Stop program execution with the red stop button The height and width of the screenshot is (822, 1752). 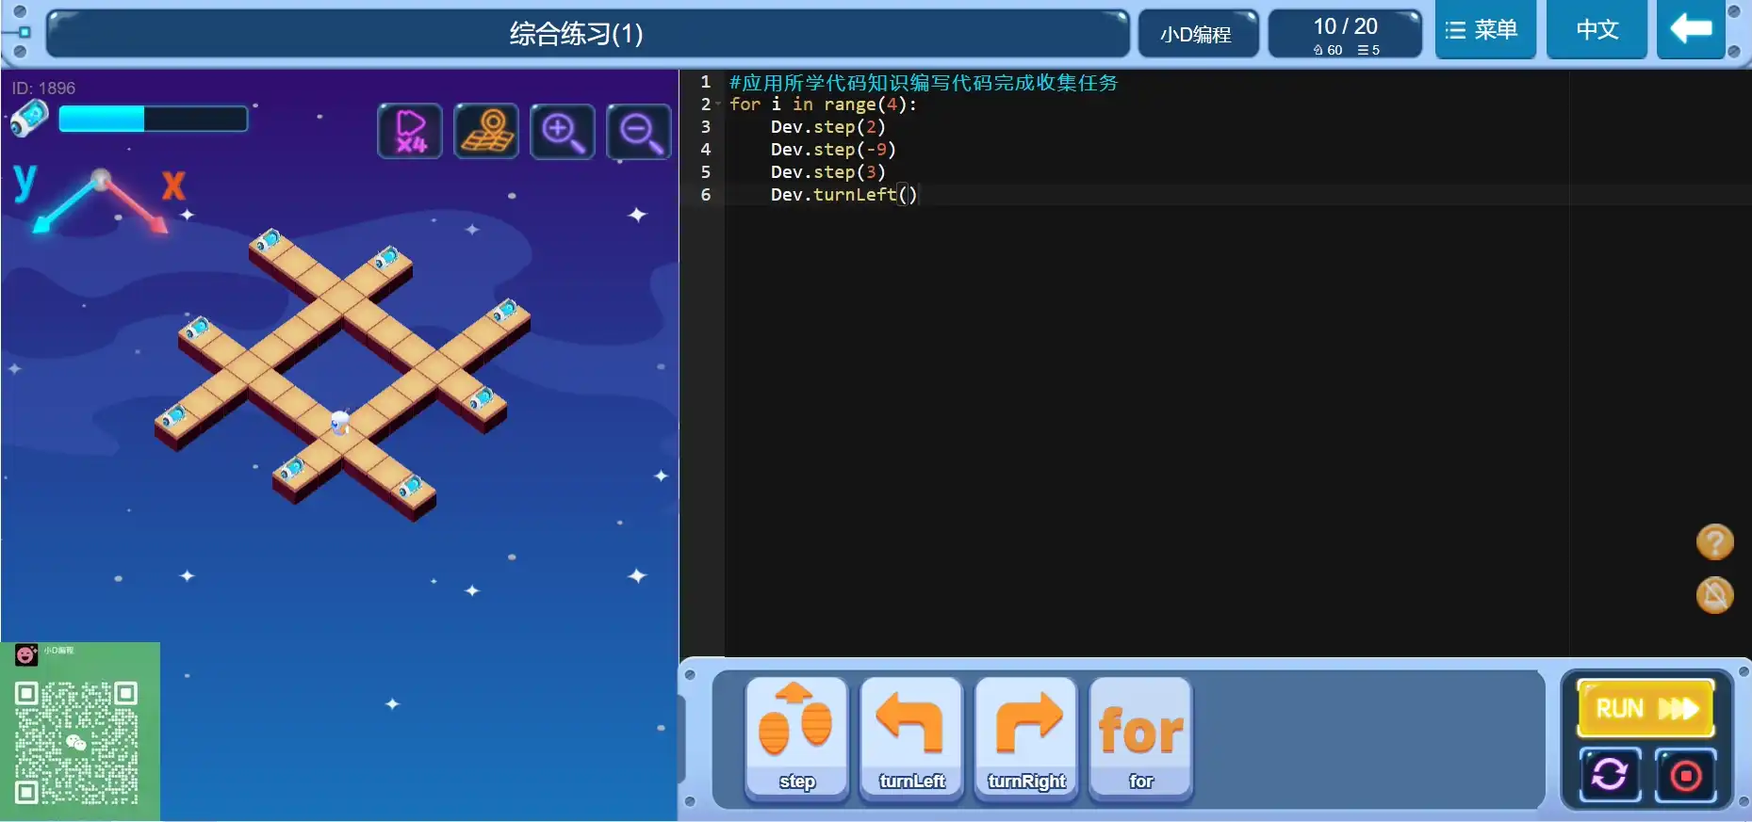pyautogui.click(x=1685, y=775)
